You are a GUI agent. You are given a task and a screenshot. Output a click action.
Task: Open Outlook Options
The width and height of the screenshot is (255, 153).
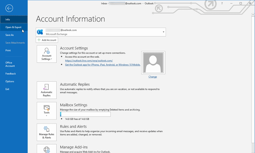14,81
